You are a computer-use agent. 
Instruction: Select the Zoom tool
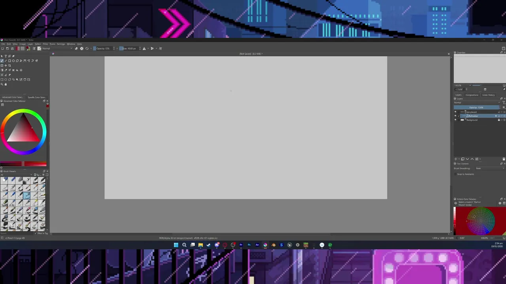tap(2, 84)
